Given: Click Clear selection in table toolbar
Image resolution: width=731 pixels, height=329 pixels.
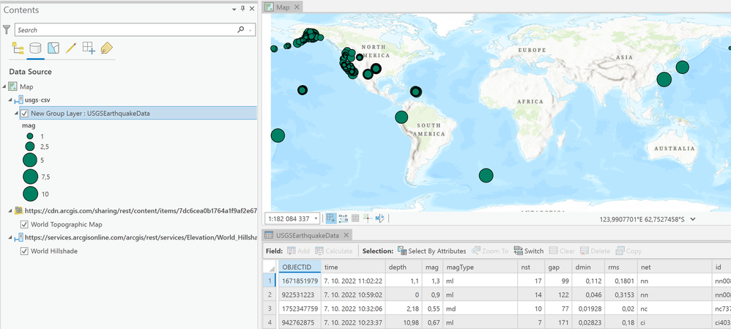Looking at the screenshot, I should 562,251.
